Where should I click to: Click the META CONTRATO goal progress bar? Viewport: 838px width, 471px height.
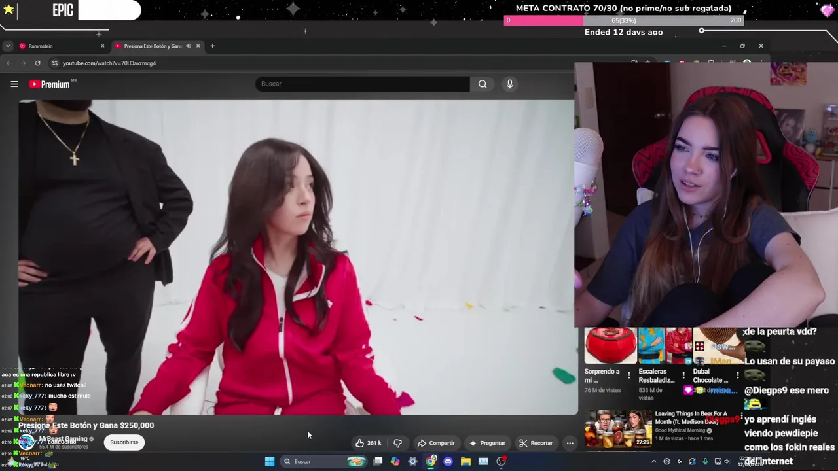click(624, 20)
